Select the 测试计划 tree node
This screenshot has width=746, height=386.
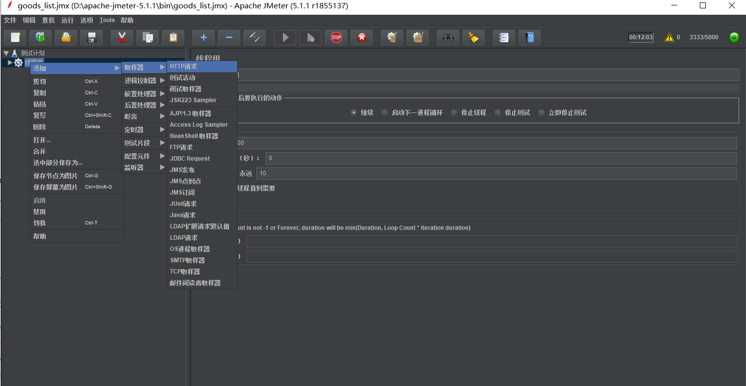pos(32,53)
